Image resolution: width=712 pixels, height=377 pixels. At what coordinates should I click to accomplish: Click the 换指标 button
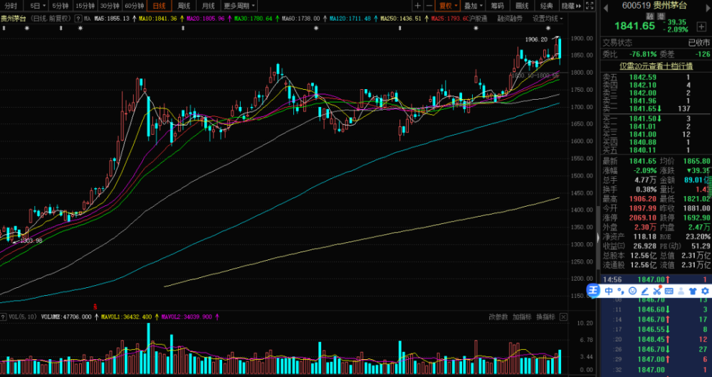(546, 317)
